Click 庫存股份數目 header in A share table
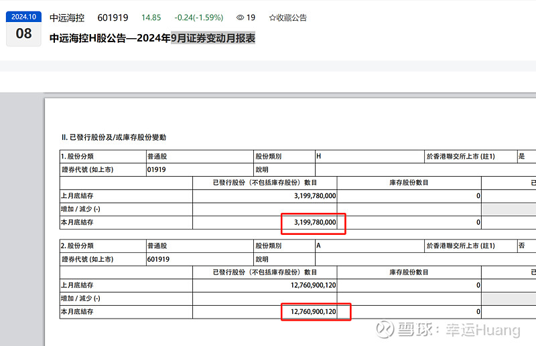The height and width of the screenshot is (346, 536). point(409,272)
